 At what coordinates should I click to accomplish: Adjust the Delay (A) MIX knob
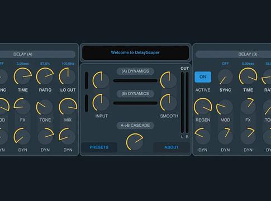click(x=68, y=107)
